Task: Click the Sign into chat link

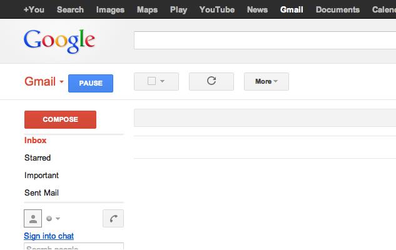Action: point(49,236)
